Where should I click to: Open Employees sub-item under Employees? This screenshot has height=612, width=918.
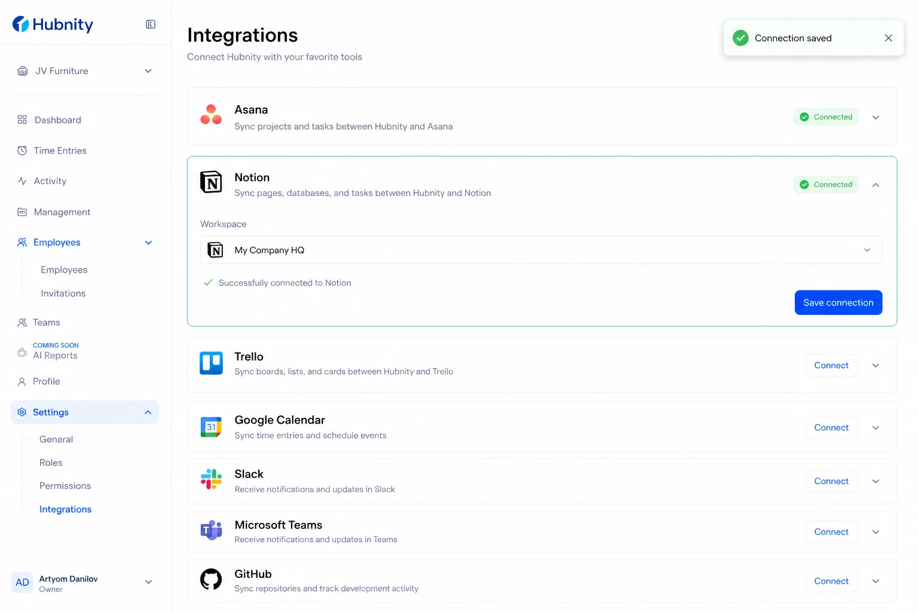(x=64, y=270)
